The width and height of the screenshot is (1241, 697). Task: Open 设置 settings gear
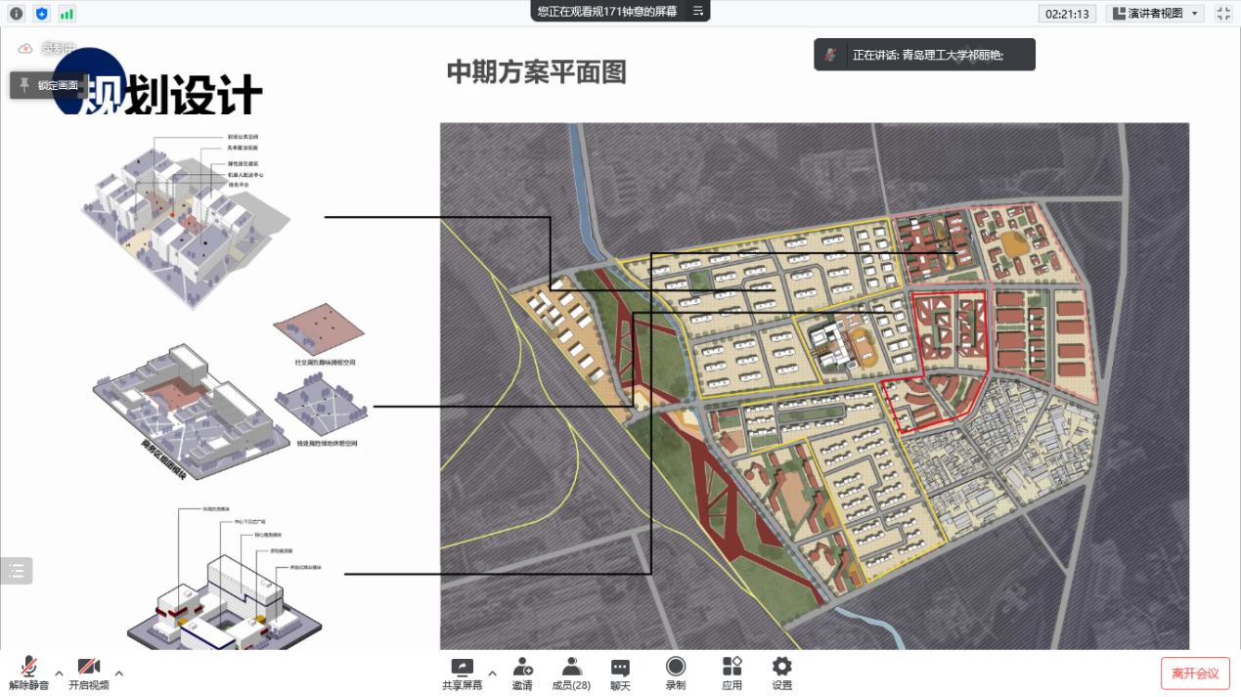[x=781, y=673]
